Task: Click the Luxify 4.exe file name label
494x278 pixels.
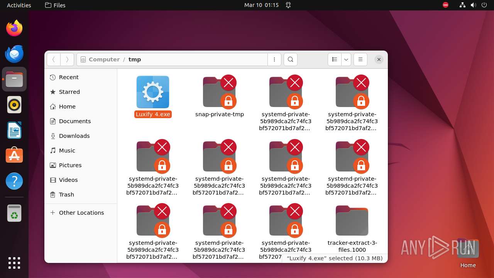Action: [153, 114]
